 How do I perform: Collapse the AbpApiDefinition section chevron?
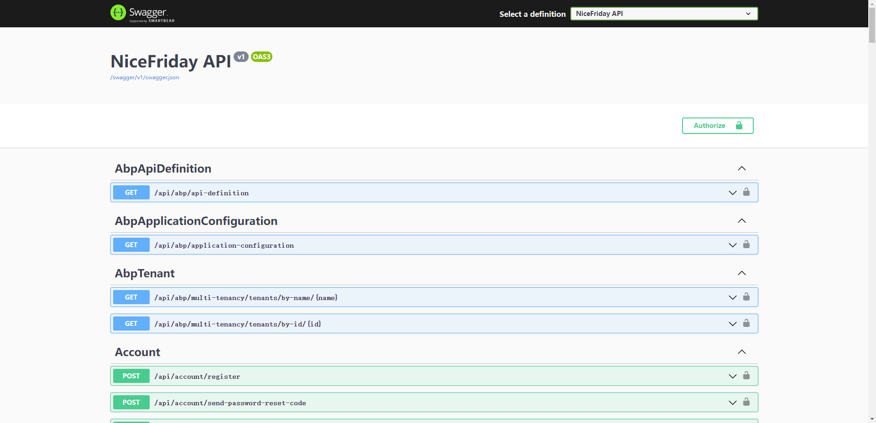click(x=742, y=168)
